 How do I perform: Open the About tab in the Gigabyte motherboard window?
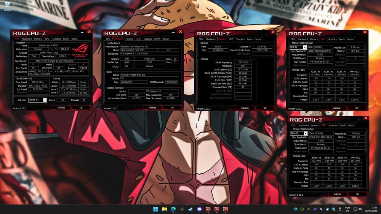coord(166,39)
